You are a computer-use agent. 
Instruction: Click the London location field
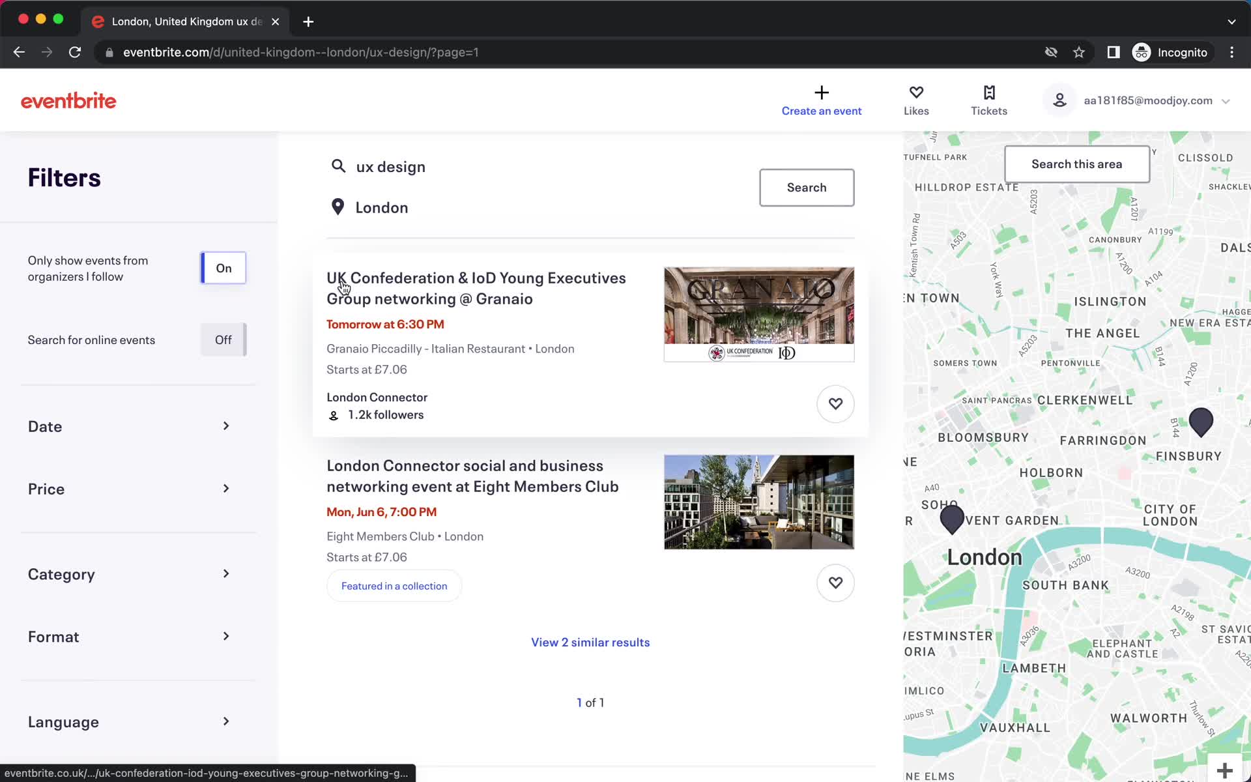click(534, 208)
